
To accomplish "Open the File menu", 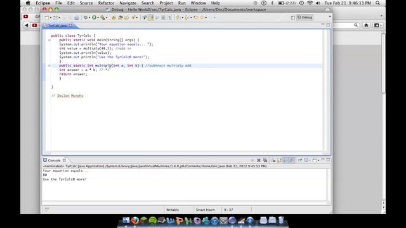I will (58, 3).
